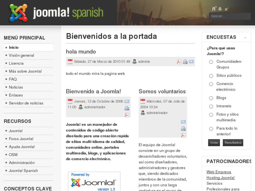The width and height of the screenshot is (255, 191).
Task: Select 'Blogs' poll option
Action: [211, 98]
